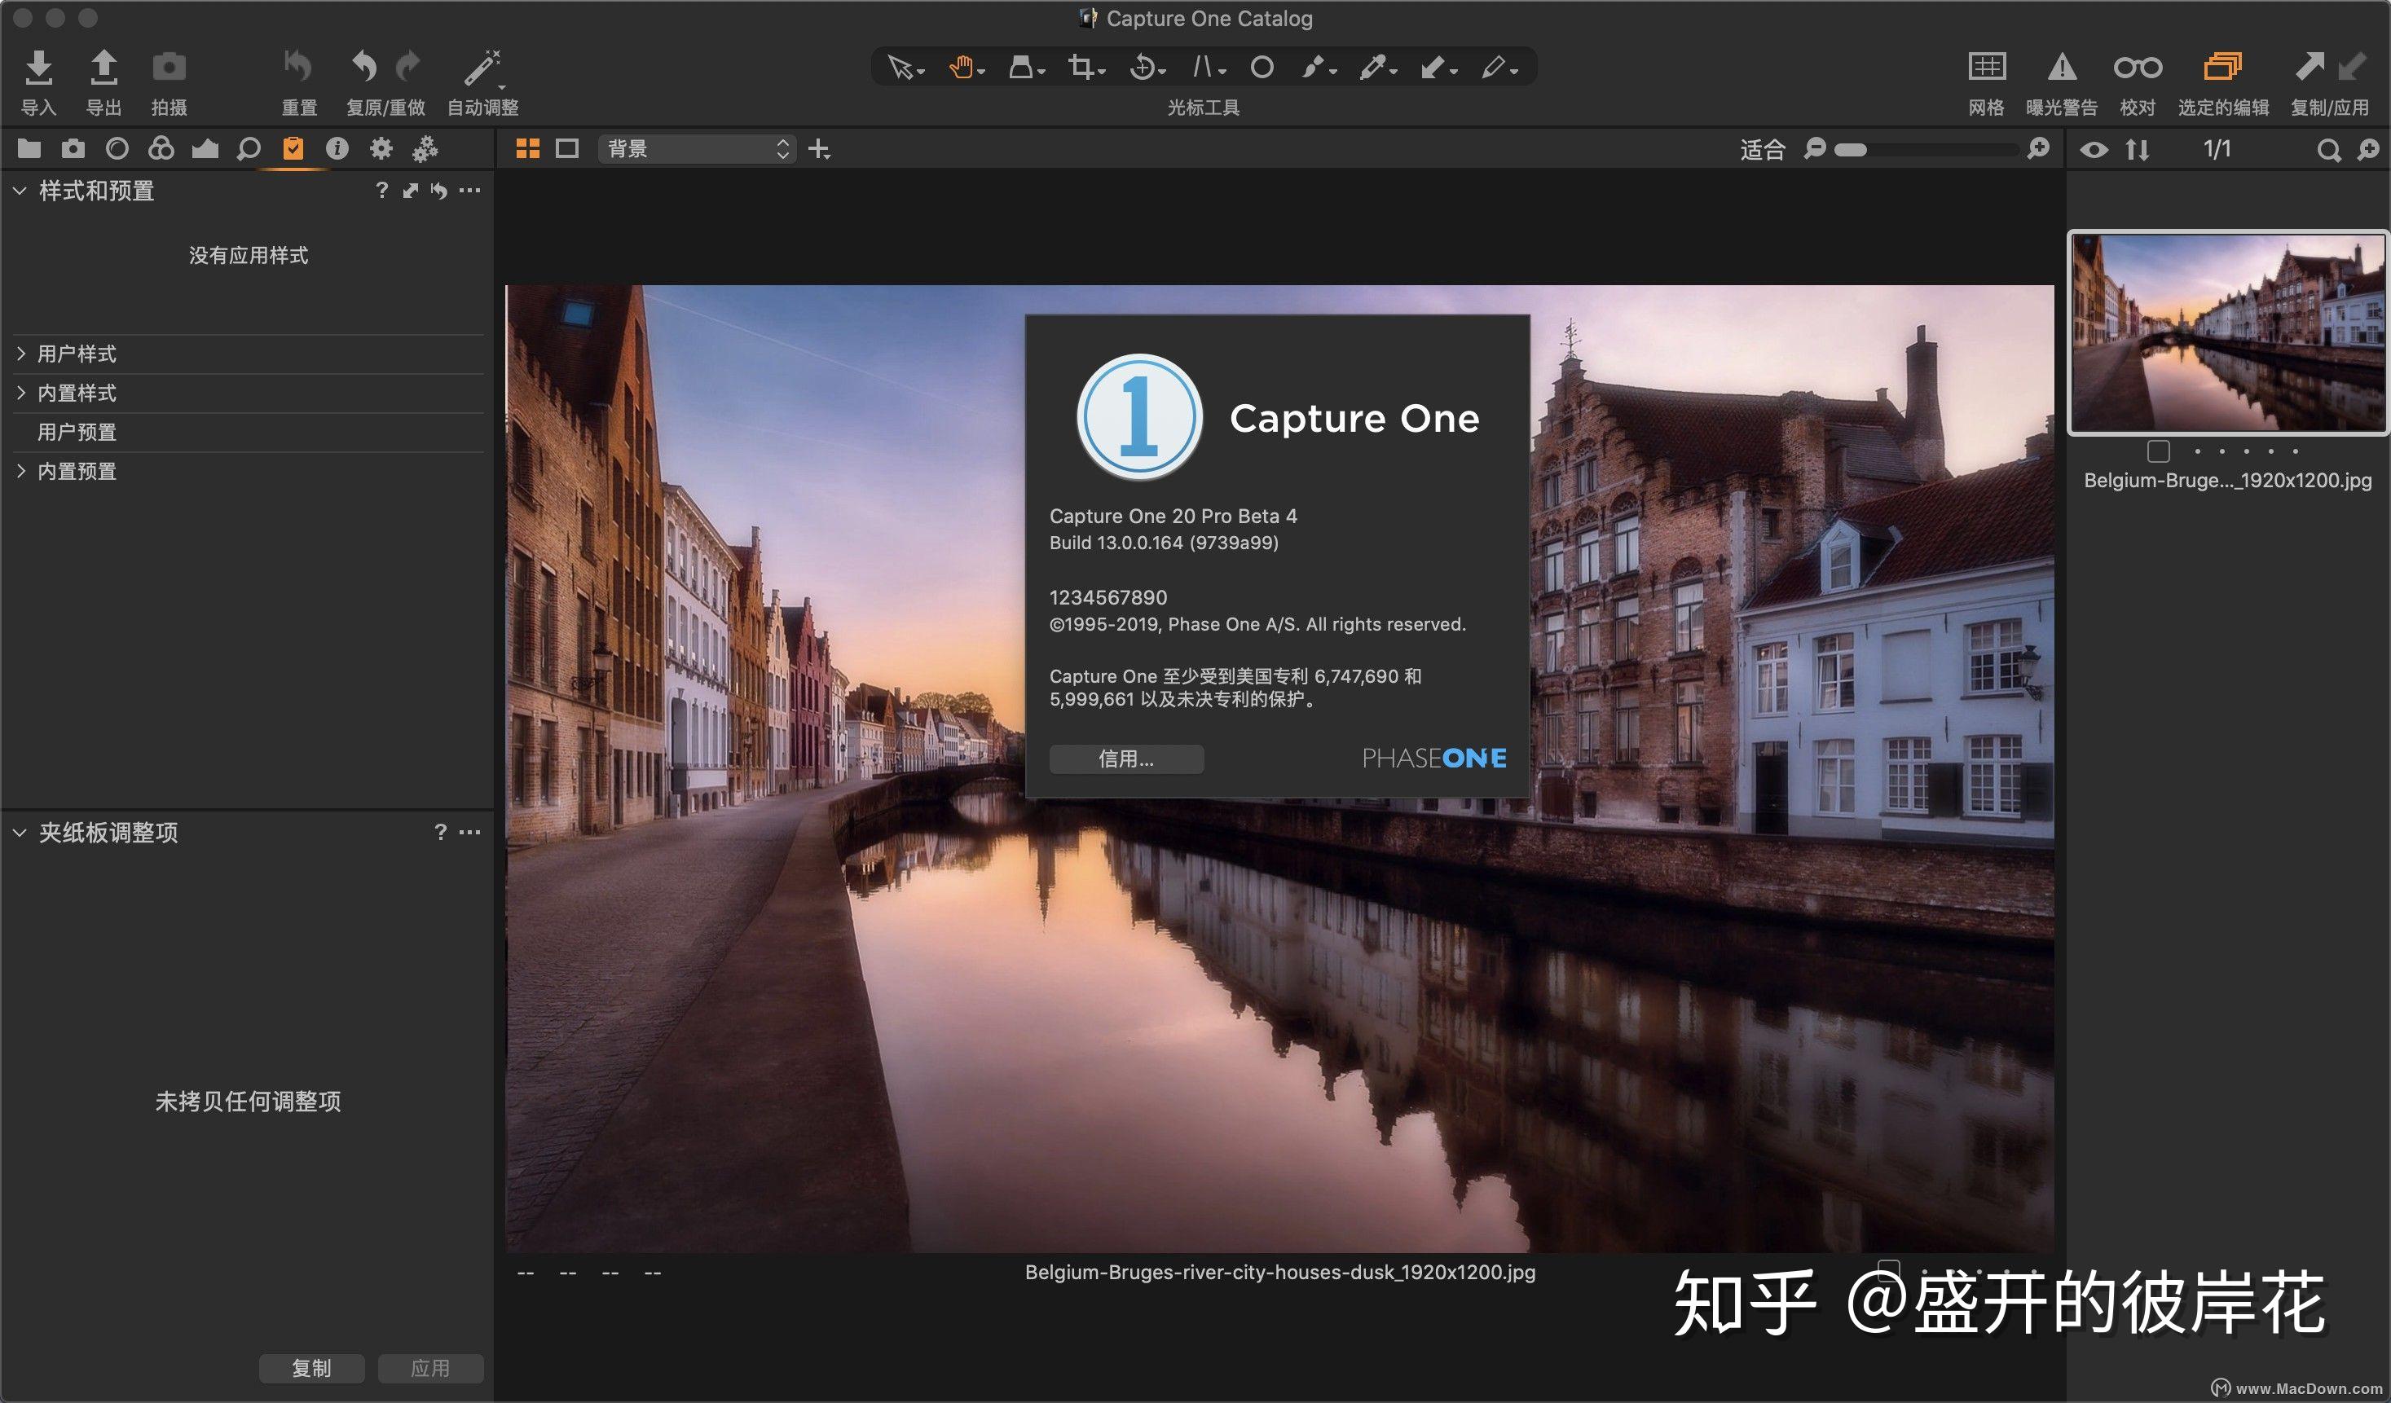Screen dimensions: 2391x1403
Task: Toggle the Grid (网格) overlay
Action: (1986, 68)
